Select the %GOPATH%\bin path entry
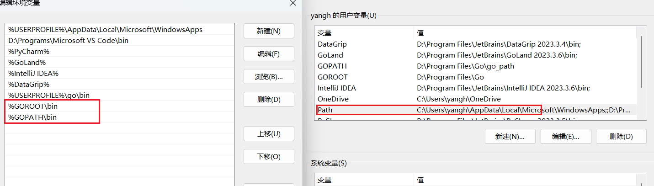 tap(32, 117)
